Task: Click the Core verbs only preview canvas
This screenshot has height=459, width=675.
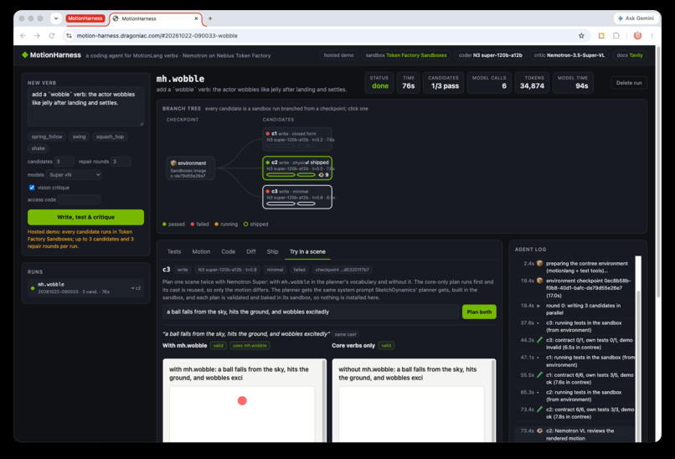Action: tap(411, 415)
